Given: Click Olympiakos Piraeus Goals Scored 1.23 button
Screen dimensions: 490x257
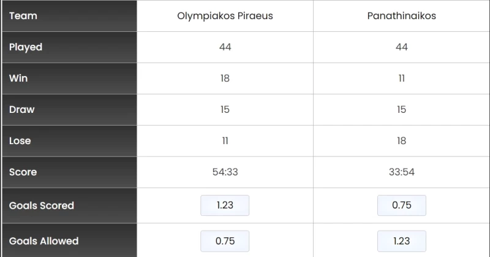Looking at the screenshot, I should (225, 205).
